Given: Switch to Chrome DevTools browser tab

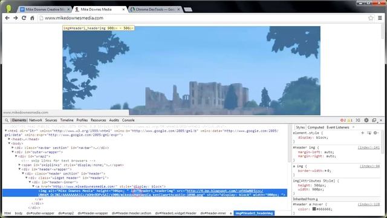Looking at the screenshot, I should tap(155, 10).
